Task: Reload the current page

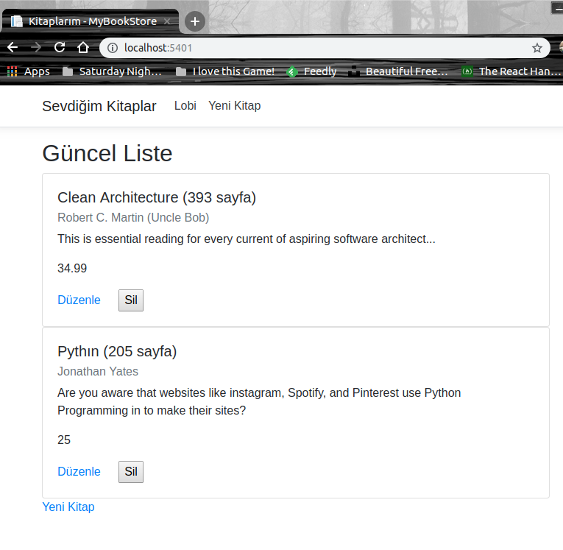Action: [x=60, y=48]
